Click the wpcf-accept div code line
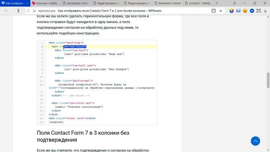The height and width of the screenshot is (152, 270). 74,81
